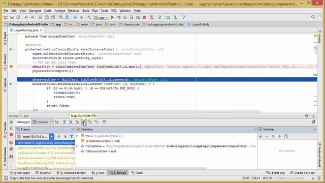This screenshot has height=183, width=325.
Task: Click Resume Program green arrow in Debug panel
Action: 11,122
